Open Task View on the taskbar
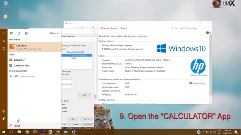This screenshot has height=135, width=241. click(11, 132)
